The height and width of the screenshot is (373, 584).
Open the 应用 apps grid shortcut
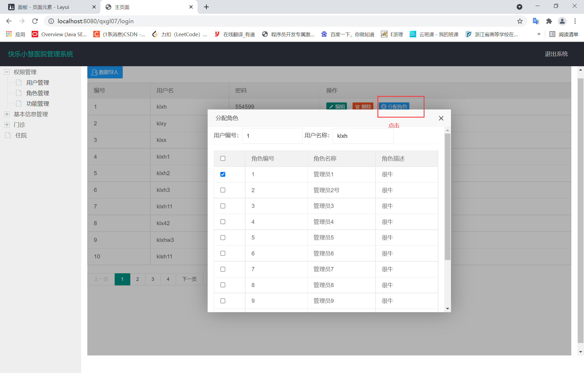coord(16,34)
